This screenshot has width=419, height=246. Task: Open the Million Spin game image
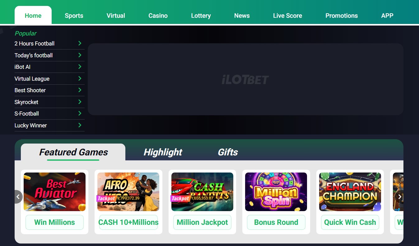click(x=276, y=192)
